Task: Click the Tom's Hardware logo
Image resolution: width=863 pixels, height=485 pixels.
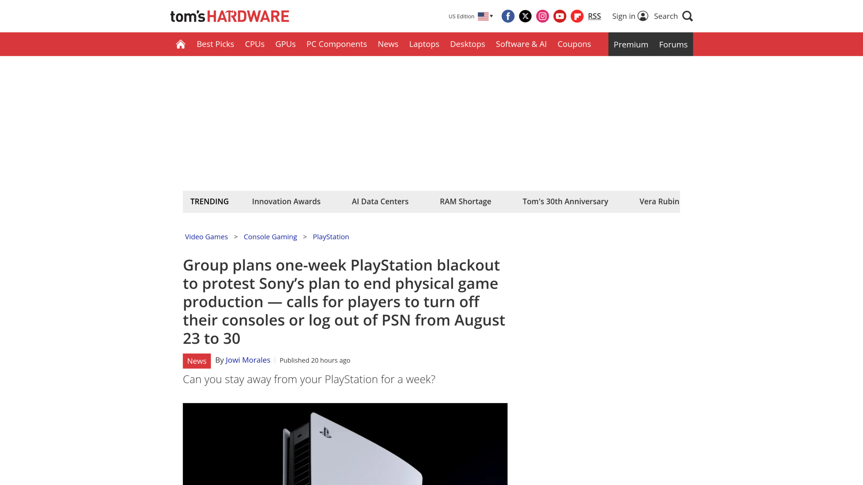Action: (230, 16)
